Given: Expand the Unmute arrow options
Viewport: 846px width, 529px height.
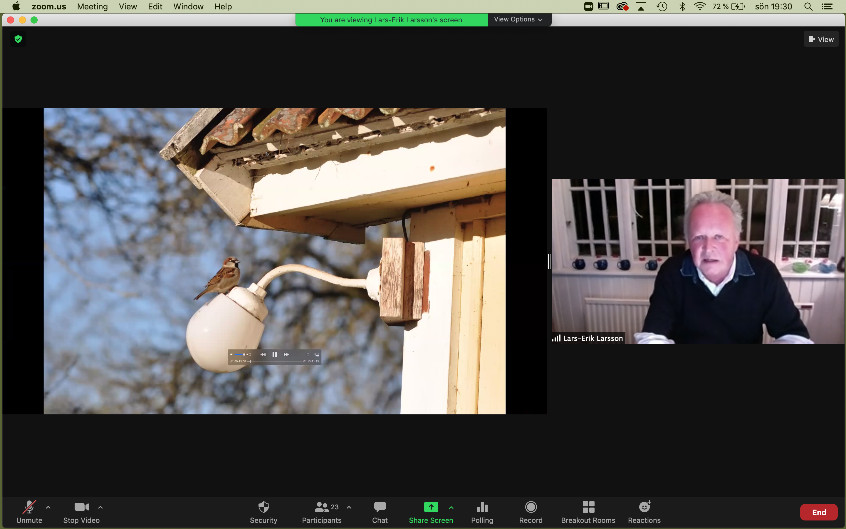Looking at the screenshot, I should click(x=48, y=508).
